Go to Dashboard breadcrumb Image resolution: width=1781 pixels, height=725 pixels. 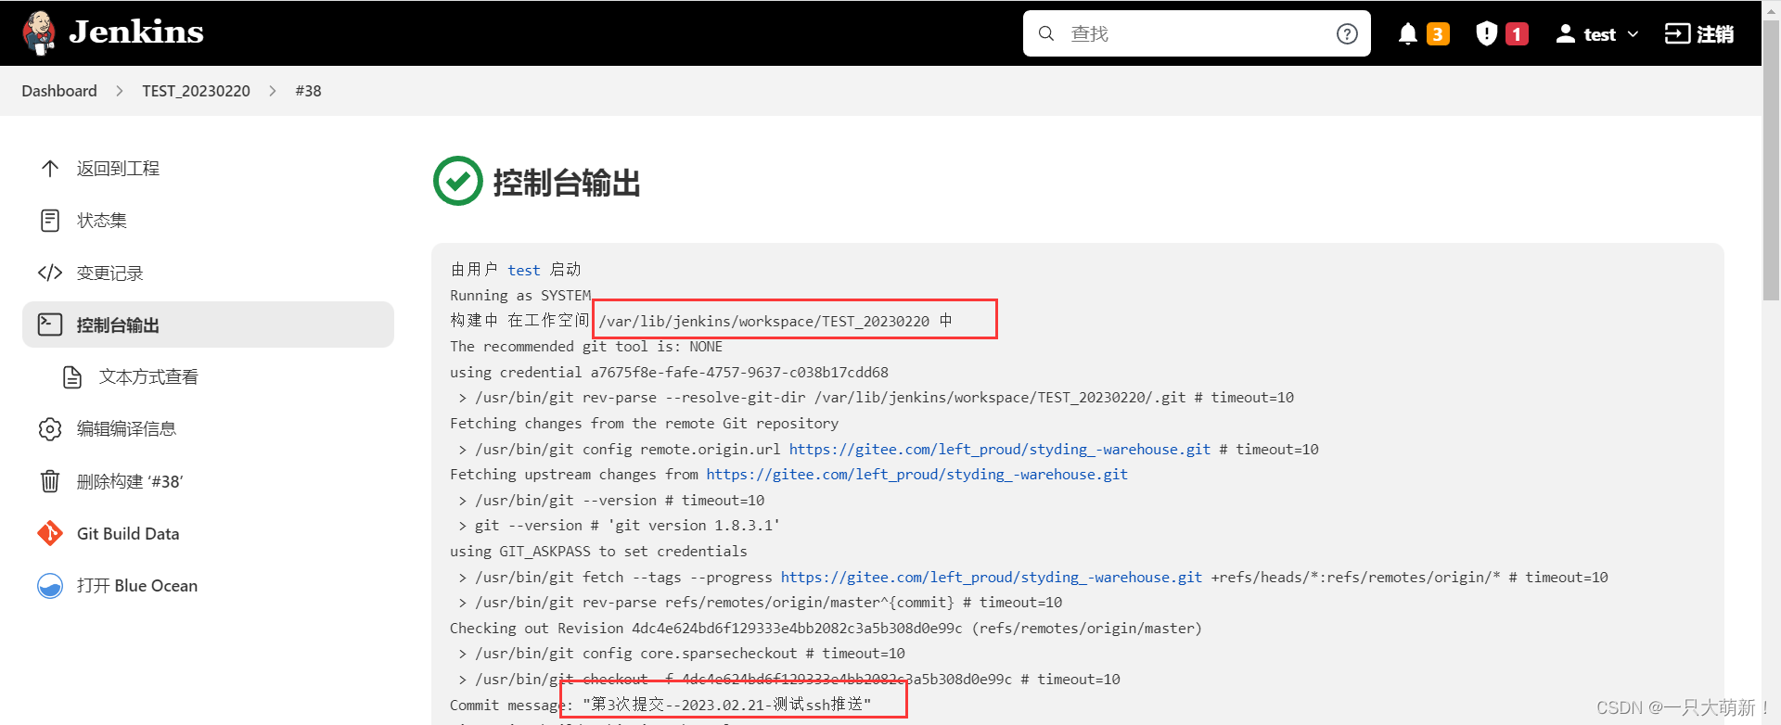[x=59, y=91]
